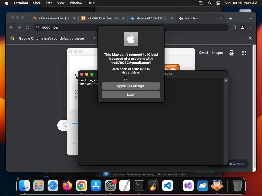The image size is (262, 196).
Task: Open the Apple menu
Action: (x=7, y=3)
